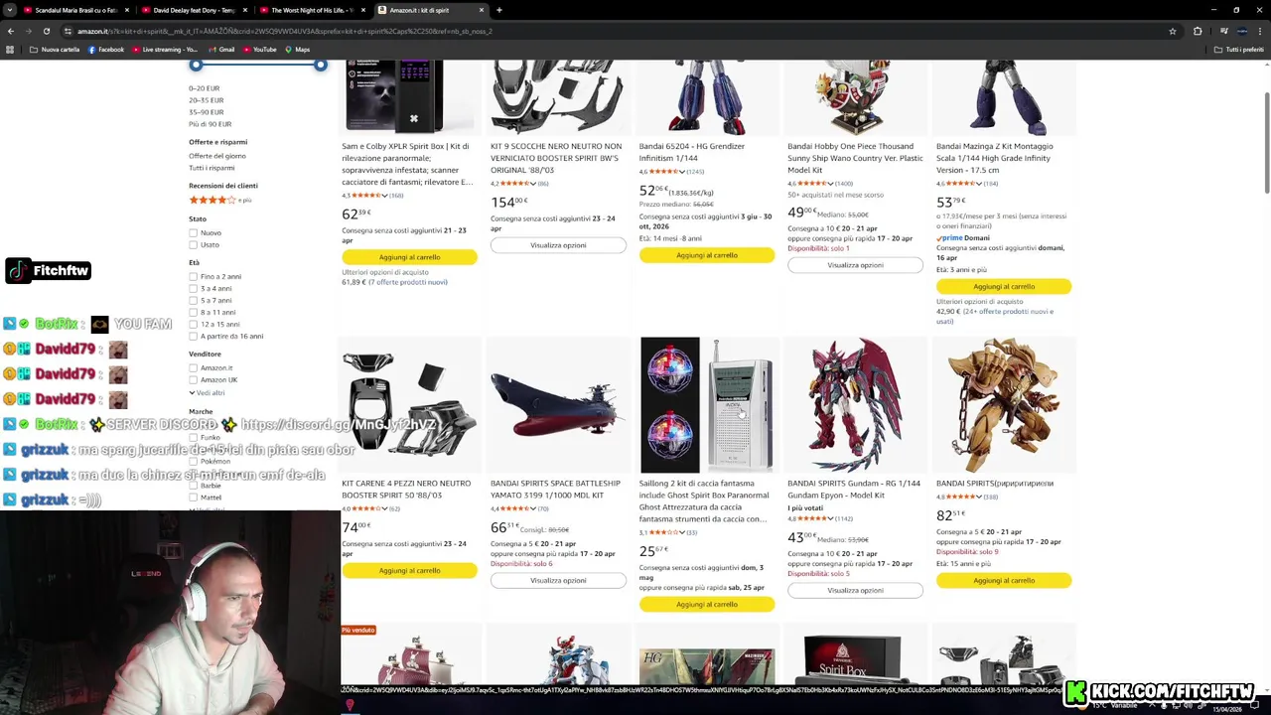Open Gundam Epyon product image
The image size is (1271, 715).
[x=855, y=405]
